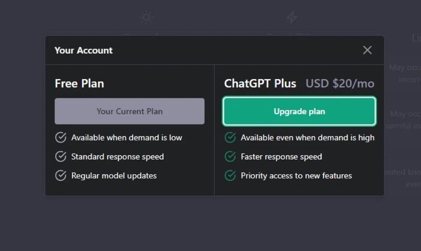Click the lightning bolt icon in the background

292,17
